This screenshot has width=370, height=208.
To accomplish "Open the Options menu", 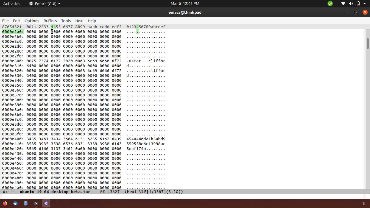I will click(32, 21).
